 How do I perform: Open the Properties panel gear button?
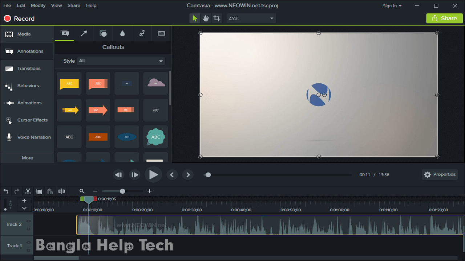[x=440, y=174]
